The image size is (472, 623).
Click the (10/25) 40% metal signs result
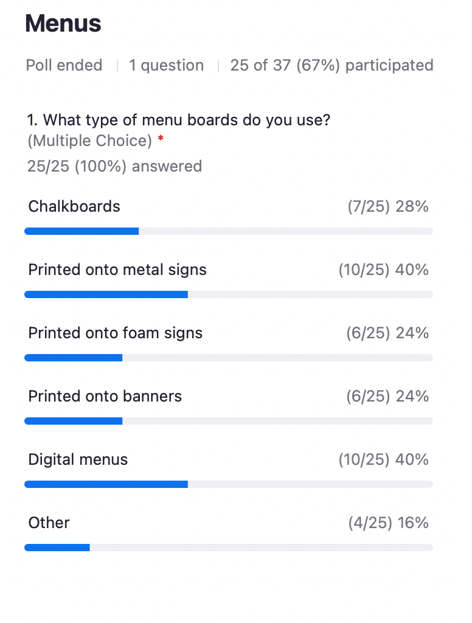(x=383, y=270)
